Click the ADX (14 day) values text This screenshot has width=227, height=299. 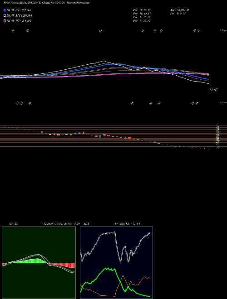point(127,224)
